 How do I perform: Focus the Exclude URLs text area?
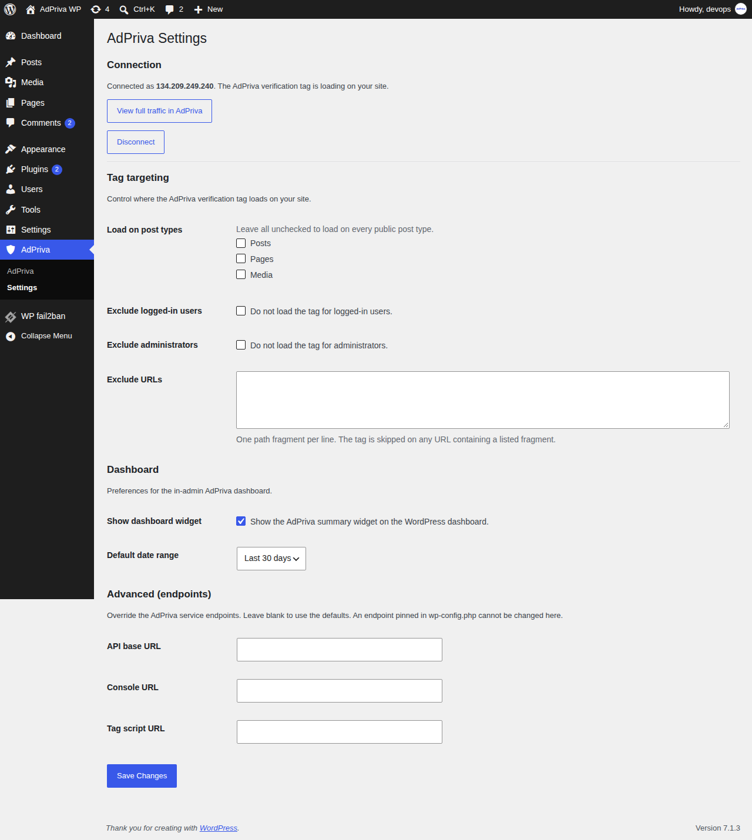(x=483, y=400)
